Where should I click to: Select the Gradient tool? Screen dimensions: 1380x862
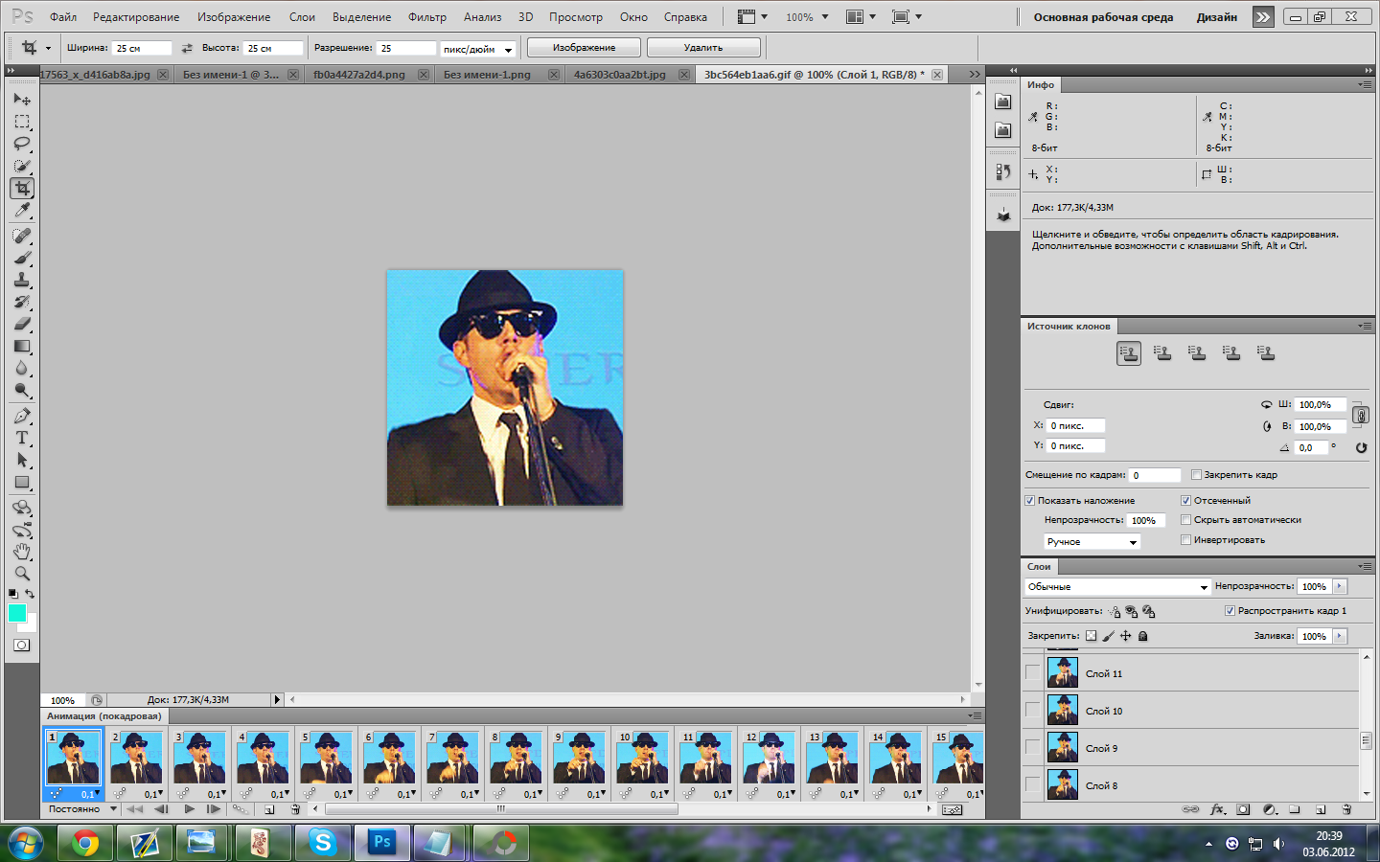pos(22,346)
